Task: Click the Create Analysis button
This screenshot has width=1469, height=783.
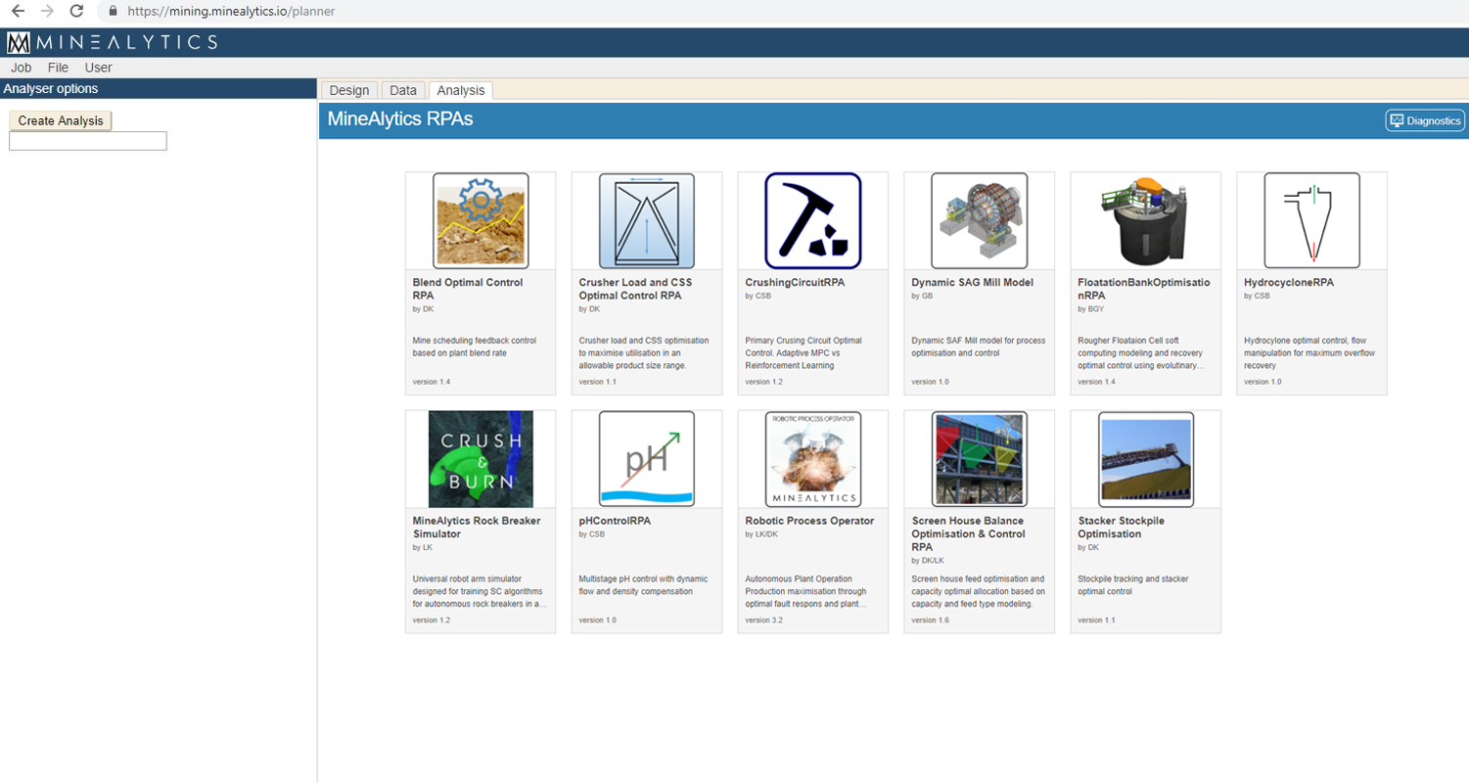Action: coord(61,120)
